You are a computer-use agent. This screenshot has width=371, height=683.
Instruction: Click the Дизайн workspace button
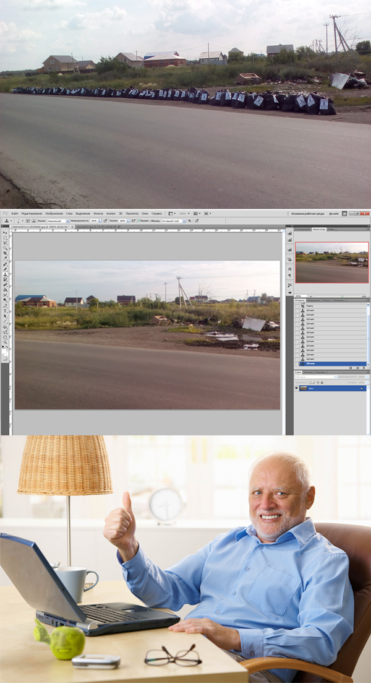(334, 214)
